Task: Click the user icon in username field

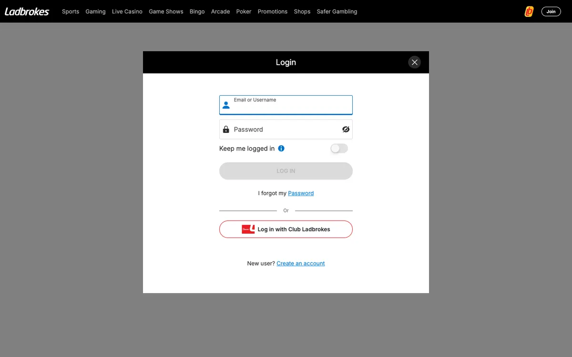Action: point(226,105)
